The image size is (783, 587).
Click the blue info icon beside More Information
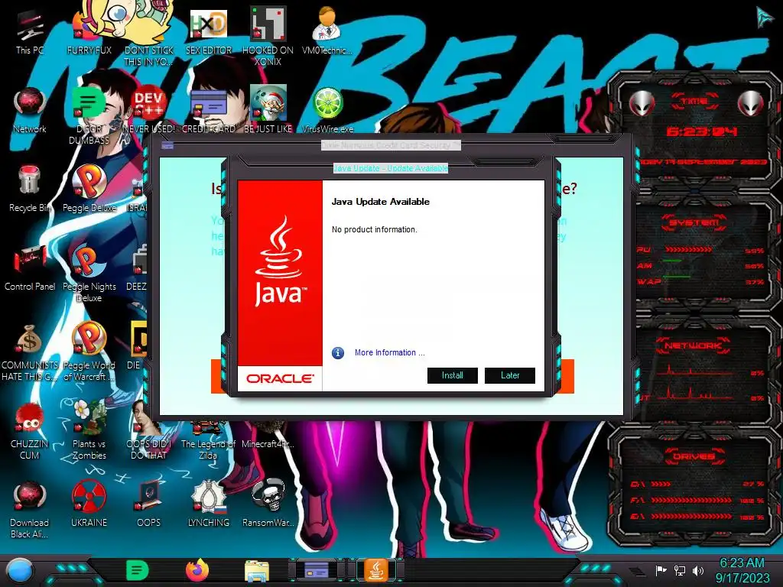point(338,353)
